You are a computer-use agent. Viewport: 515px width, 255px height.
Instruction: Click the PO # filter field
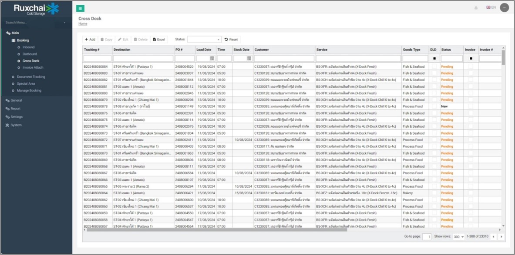click(185, 58)
